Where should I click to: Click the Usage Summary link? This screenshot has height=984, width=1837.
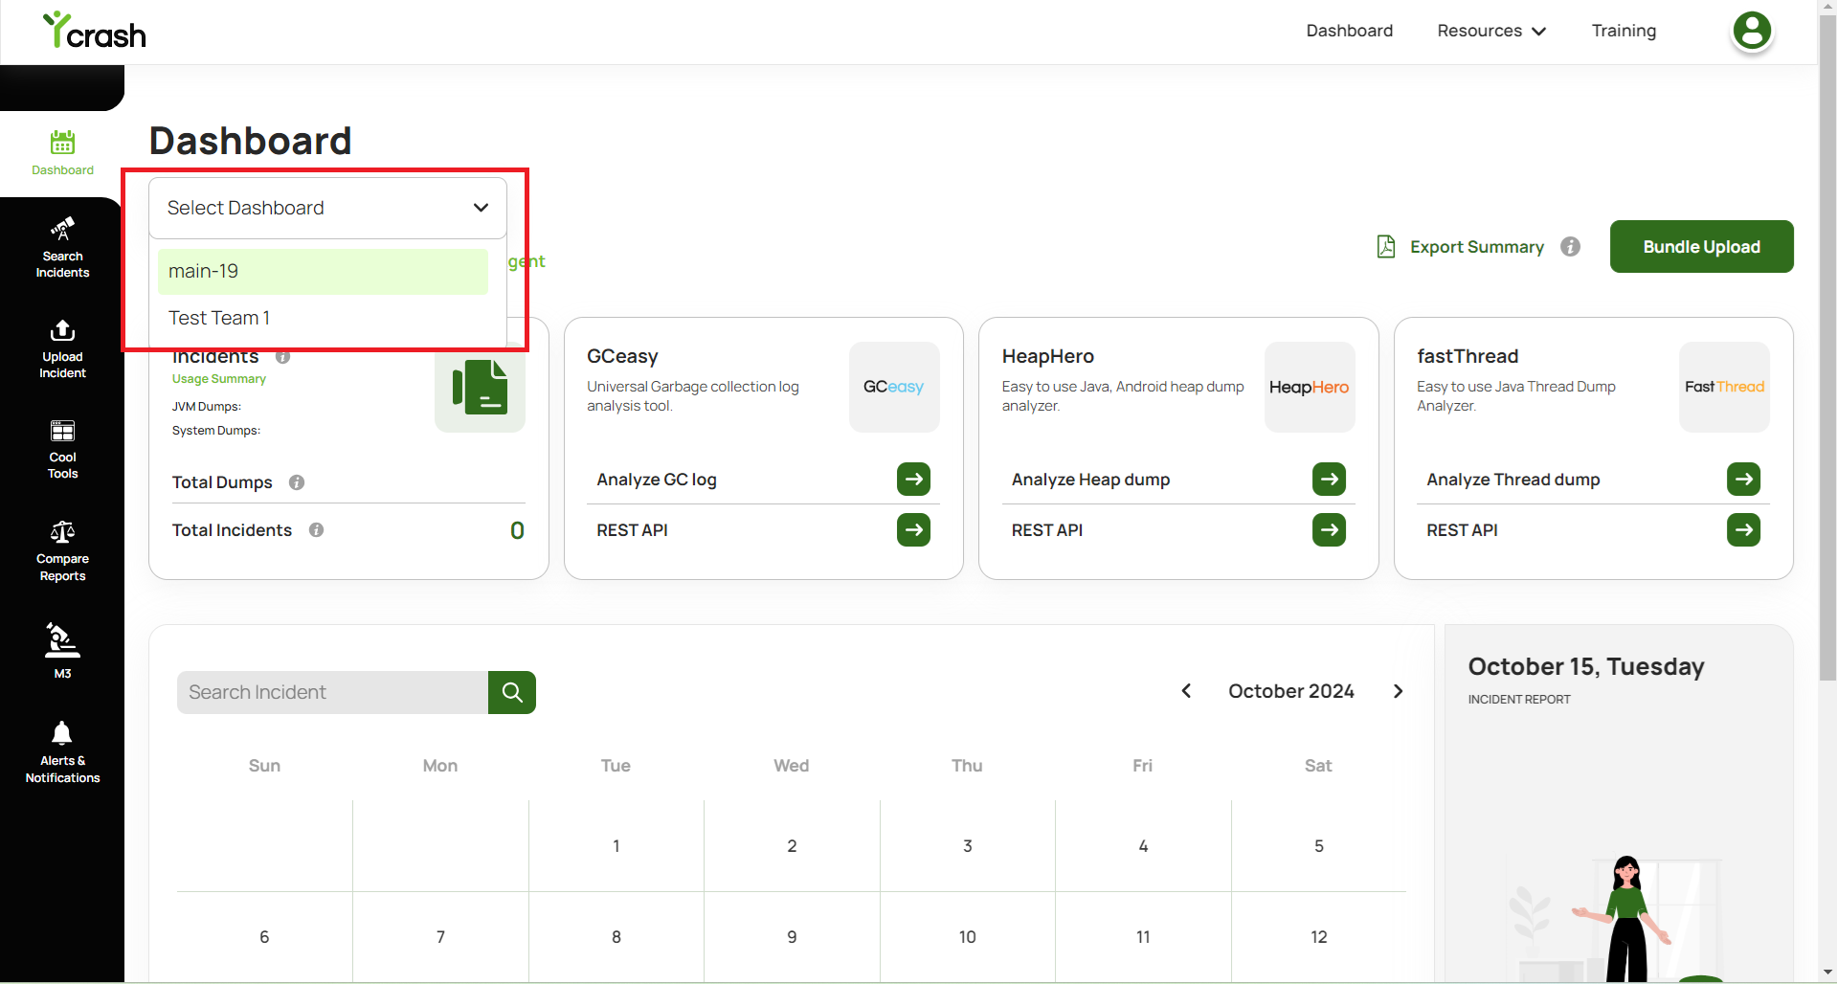[x=219, y=379]
